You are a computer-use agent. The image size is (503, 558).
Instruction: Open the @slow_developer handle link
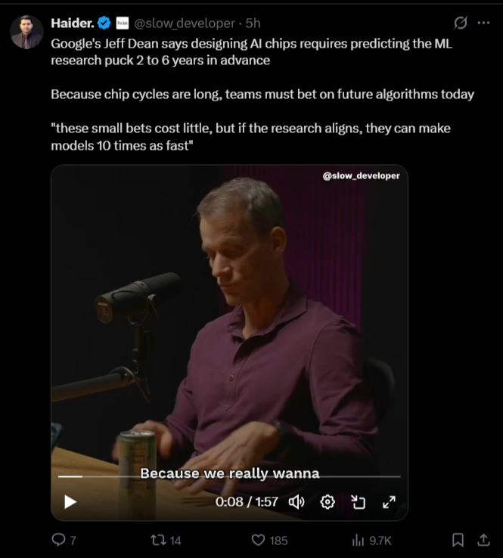(185, 23)
